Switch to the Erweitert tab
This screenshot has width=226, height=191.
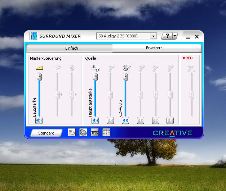point(157,48)
